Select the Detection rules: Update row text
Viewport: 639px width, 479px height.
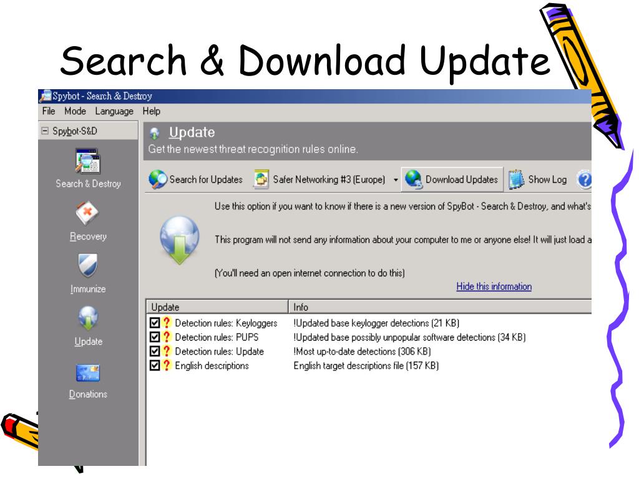pos(219,352)
